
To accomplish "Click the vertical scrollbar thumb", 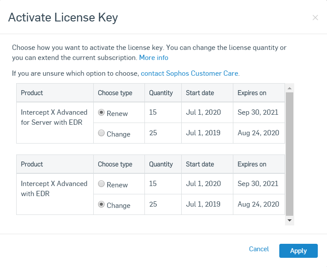I will point(289,154).
